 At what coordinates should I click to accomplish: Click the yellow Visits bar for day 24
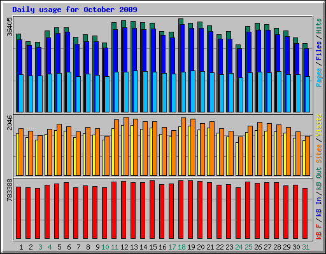tap(237, 159)
